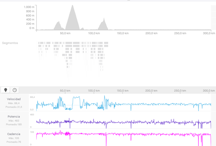Select the Potencia chart label
This screenshot has width=216, height=146.
tap(14, 116)
